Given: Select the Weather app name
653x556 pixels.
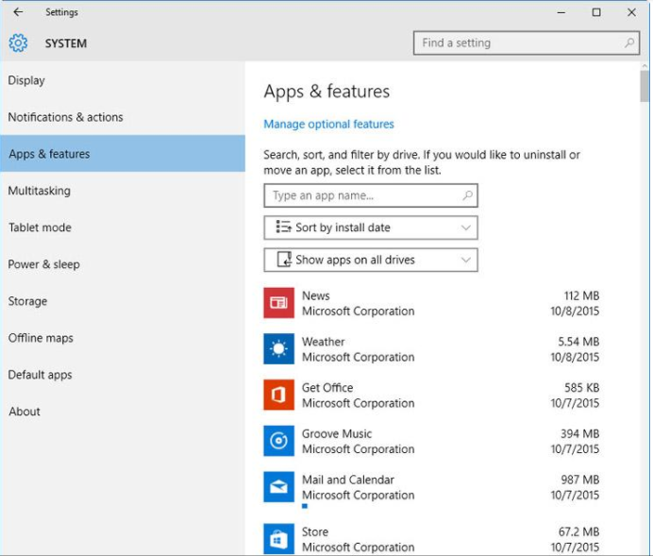Looking at the screenshot, I should pyautogui.click(x=323, y=342).
